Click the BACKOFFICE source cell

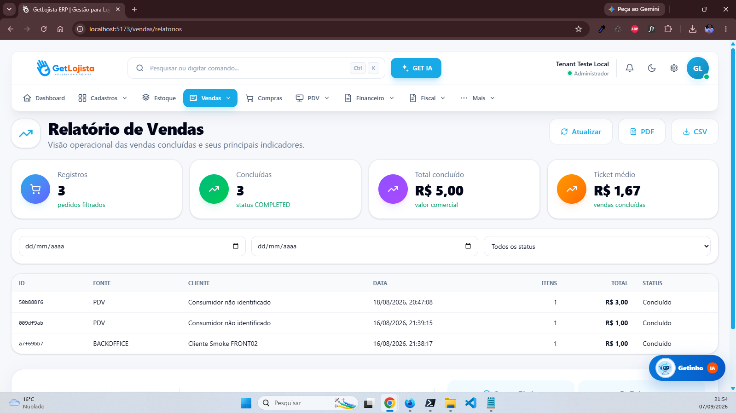110,344
